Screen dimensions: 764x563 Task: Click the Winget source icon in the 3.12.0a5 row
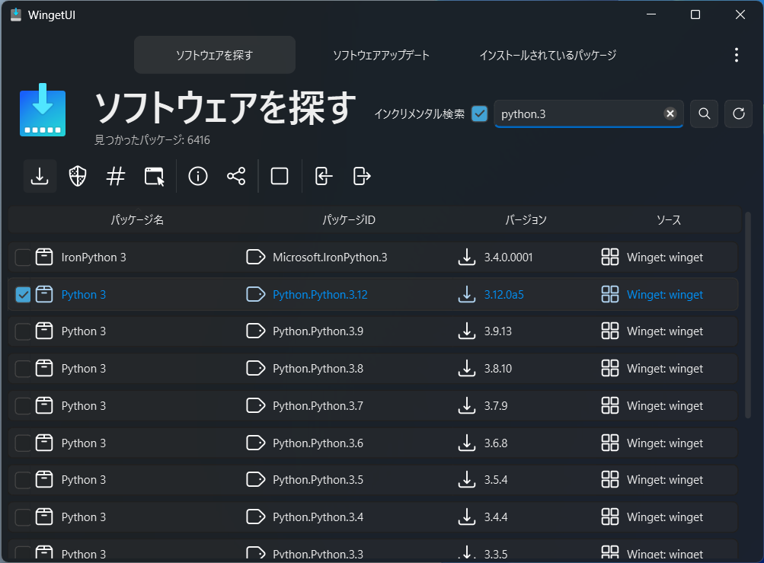tap(610, 294)
